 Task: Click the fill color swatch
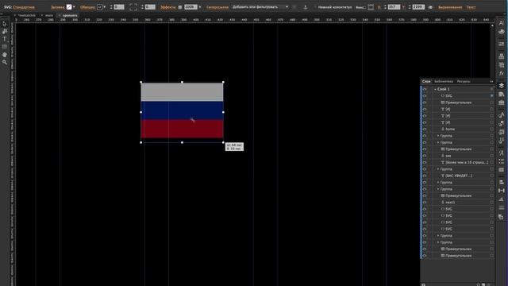[69, 7]
